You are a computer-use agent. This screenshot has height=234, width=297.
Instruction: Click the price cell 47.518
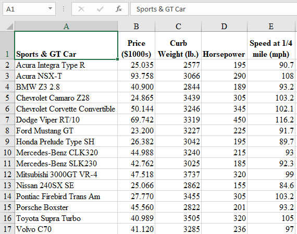(x=136, y=174)
